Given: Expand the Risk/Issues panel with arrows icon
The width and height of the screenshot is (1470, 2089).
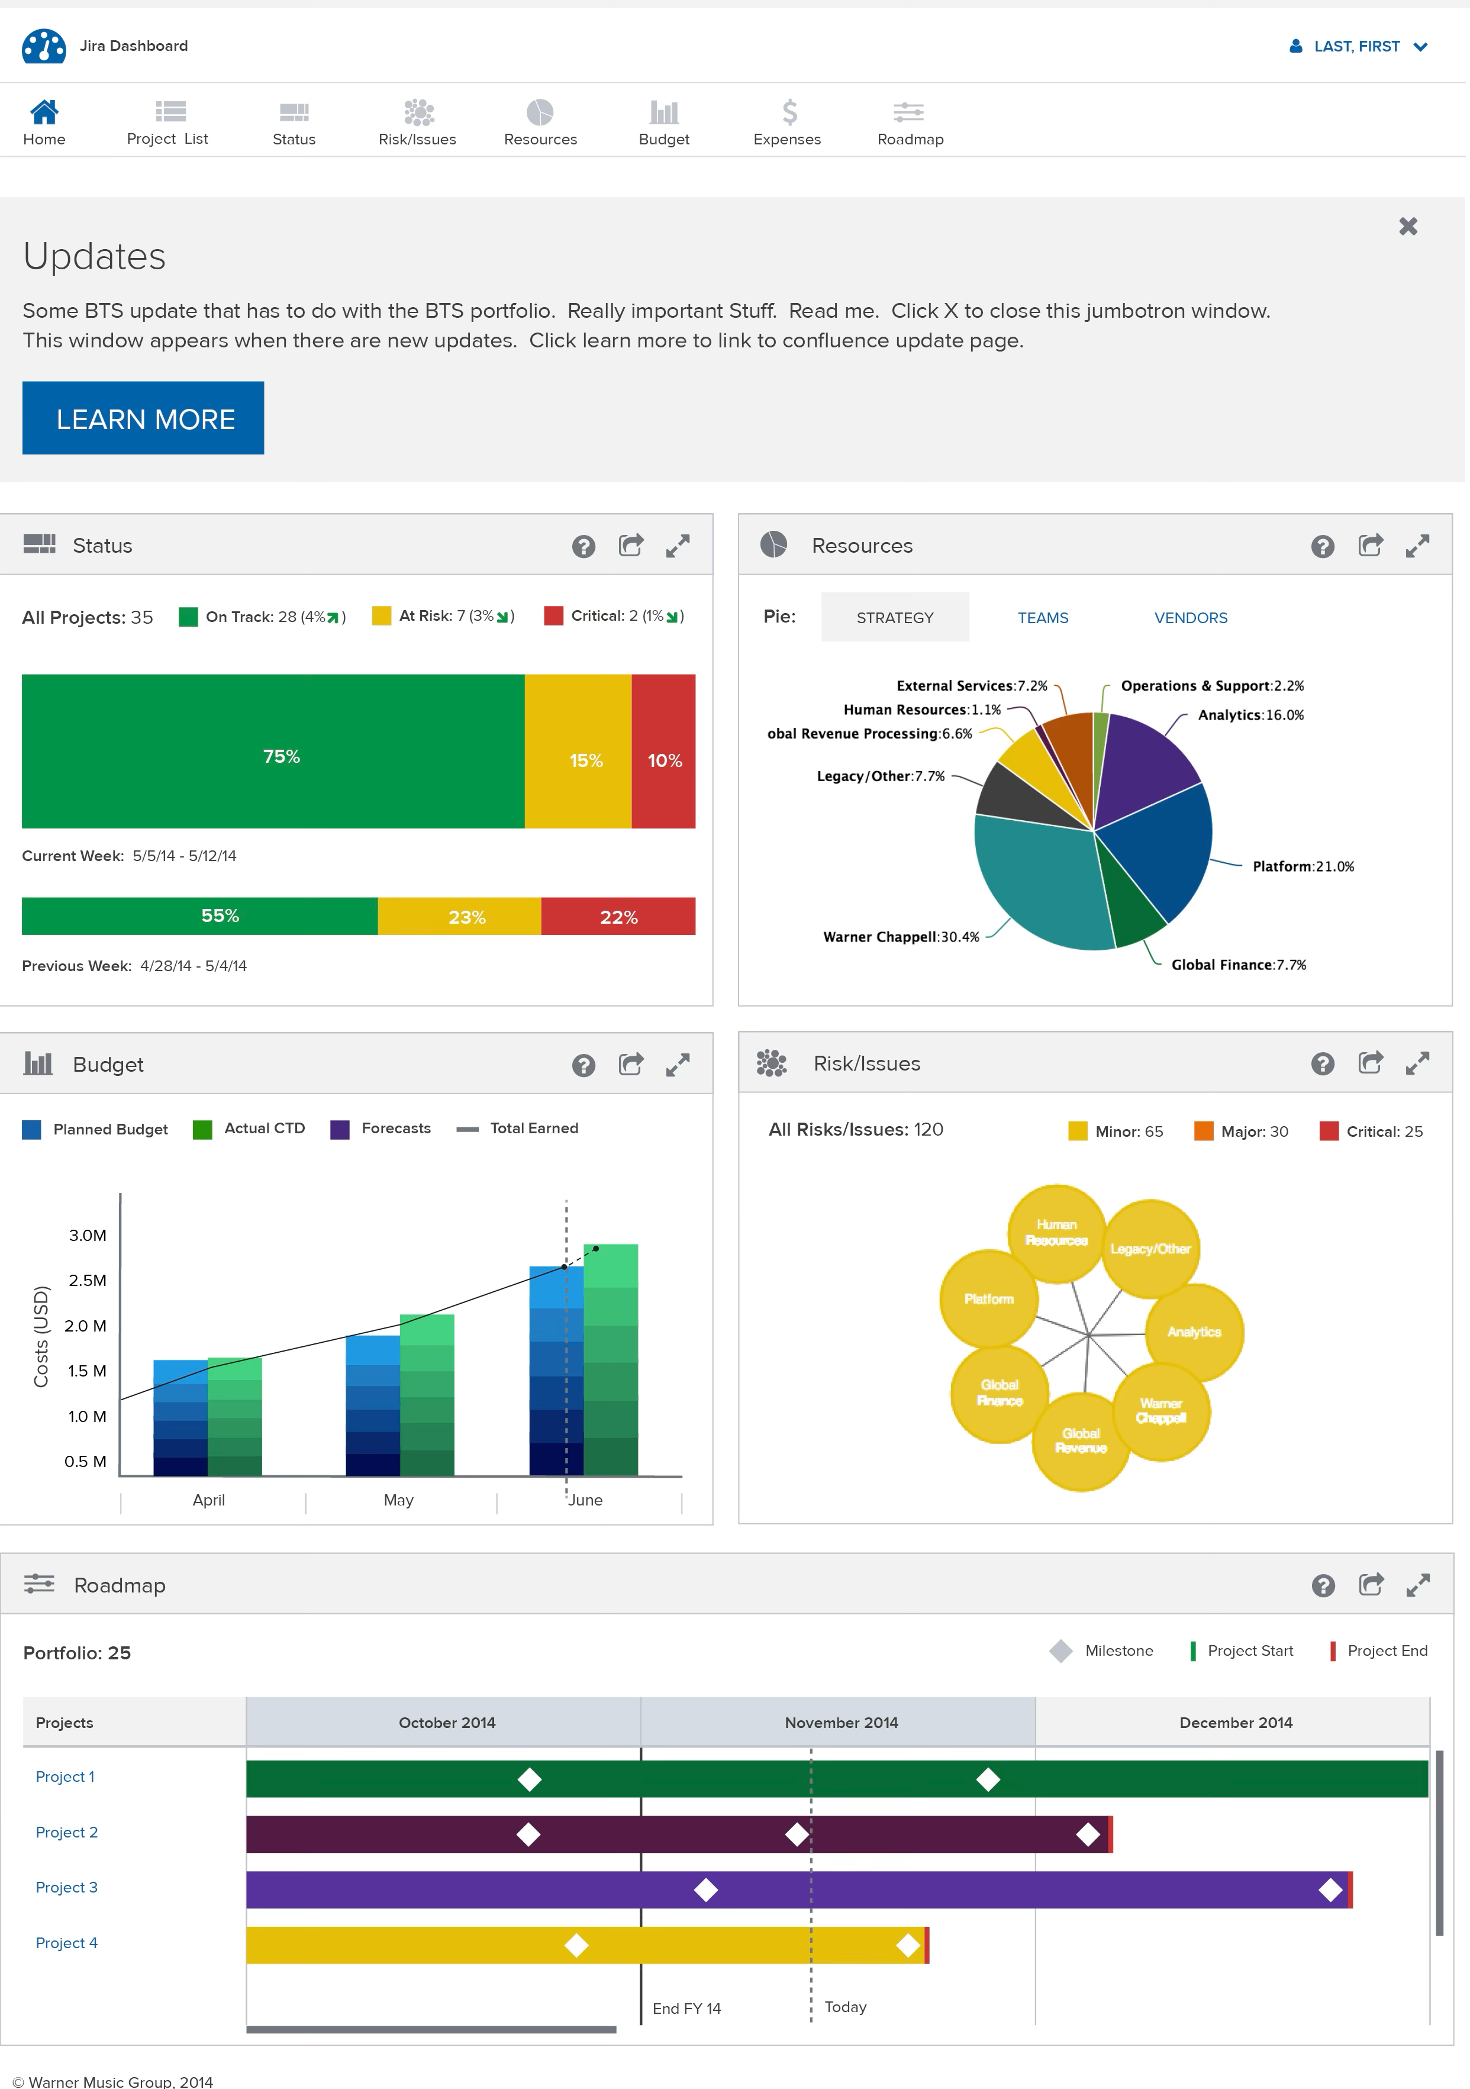Looking at the screenshot, I should pos(1417,1063).
